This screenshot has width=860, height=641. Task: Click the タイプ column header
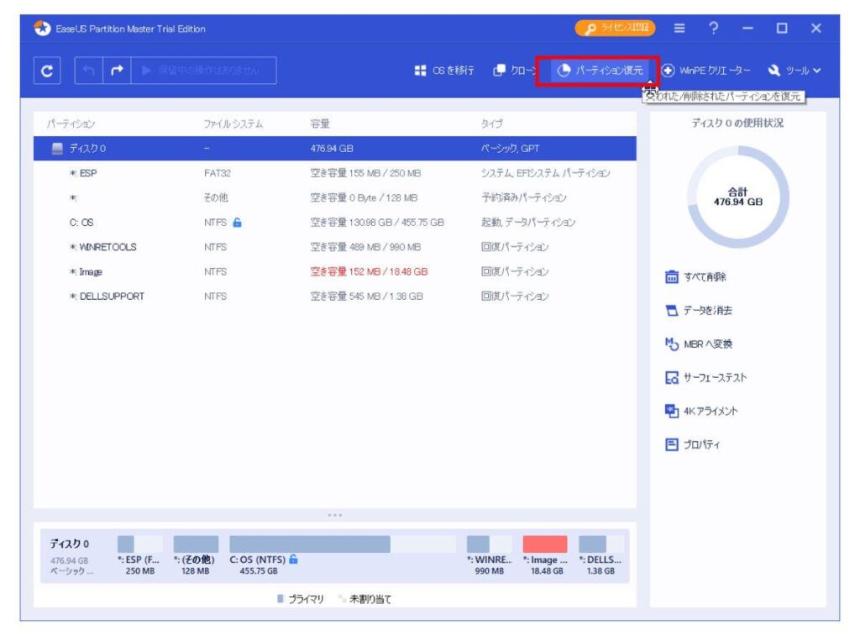(x=491, y=124)
